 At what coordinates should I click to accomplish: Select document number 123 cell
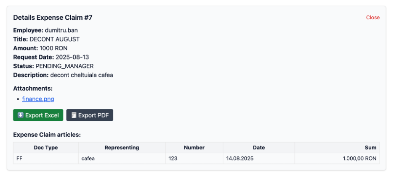[x=173, y=159]
